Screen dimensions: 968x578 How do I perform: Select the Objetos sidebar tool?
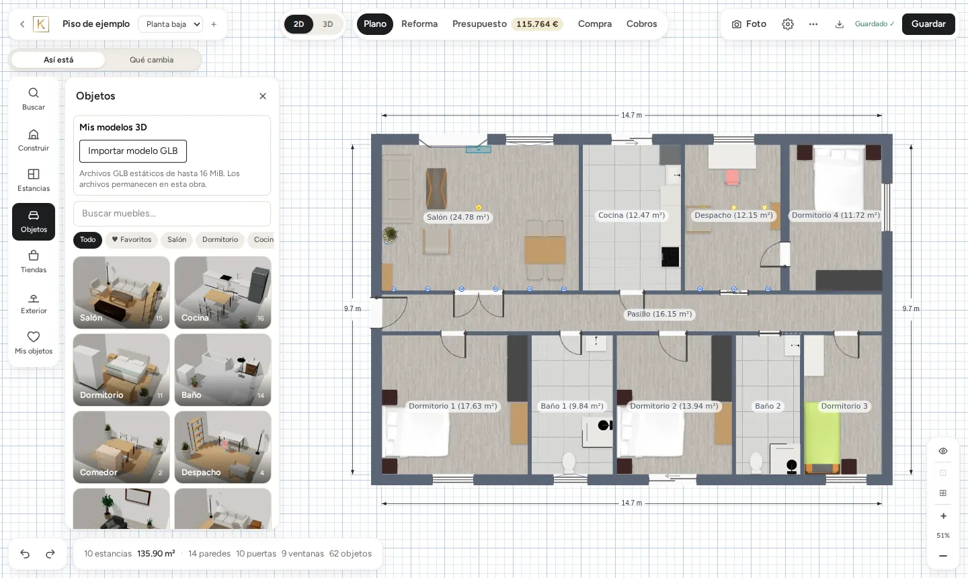tap(34, 221)
